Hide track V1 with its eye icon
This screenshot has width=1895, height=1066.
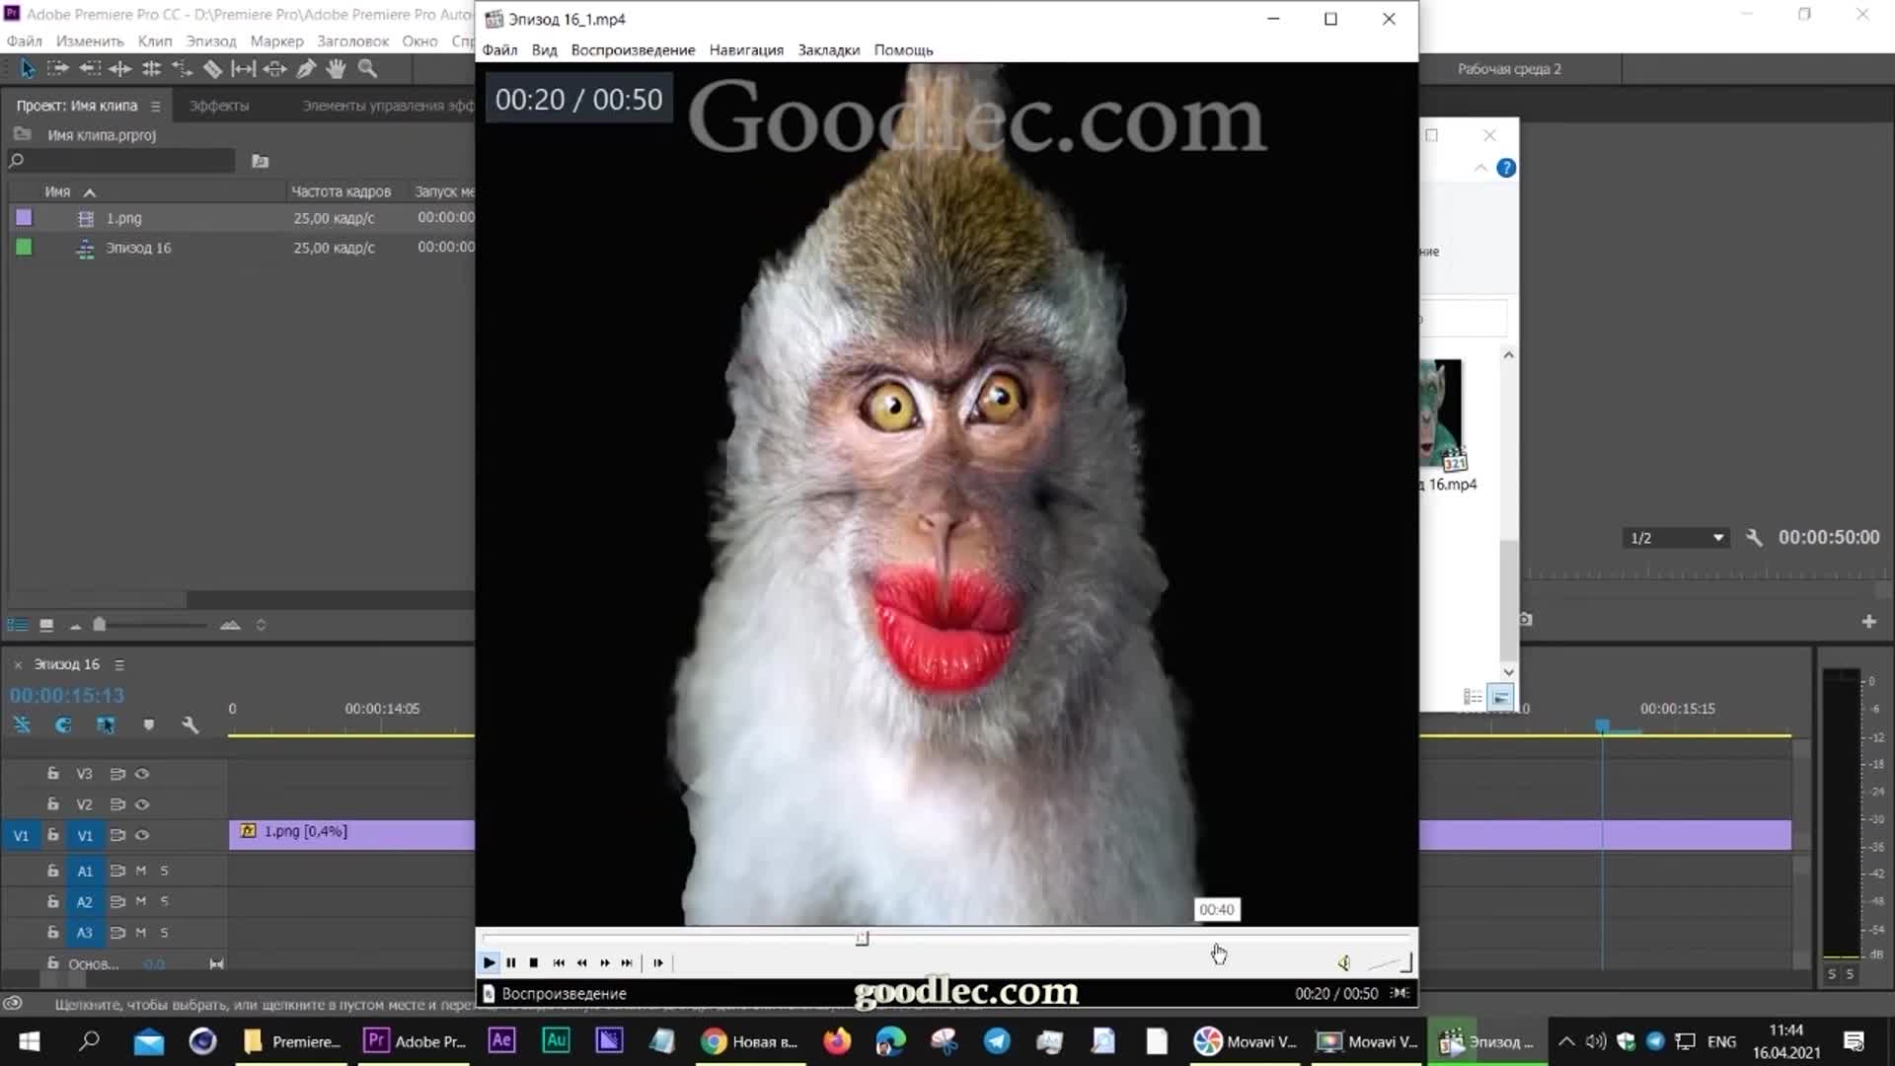pyautogui.click(x=142, y=835)
